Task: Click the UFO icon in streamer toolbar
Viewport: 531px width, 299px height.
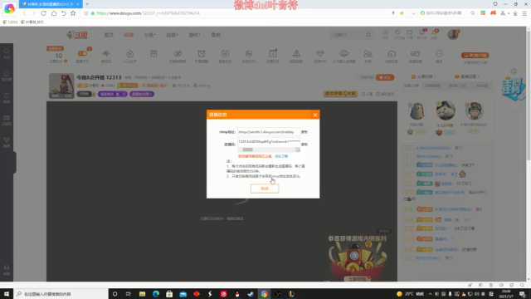Action: (343, 53)
